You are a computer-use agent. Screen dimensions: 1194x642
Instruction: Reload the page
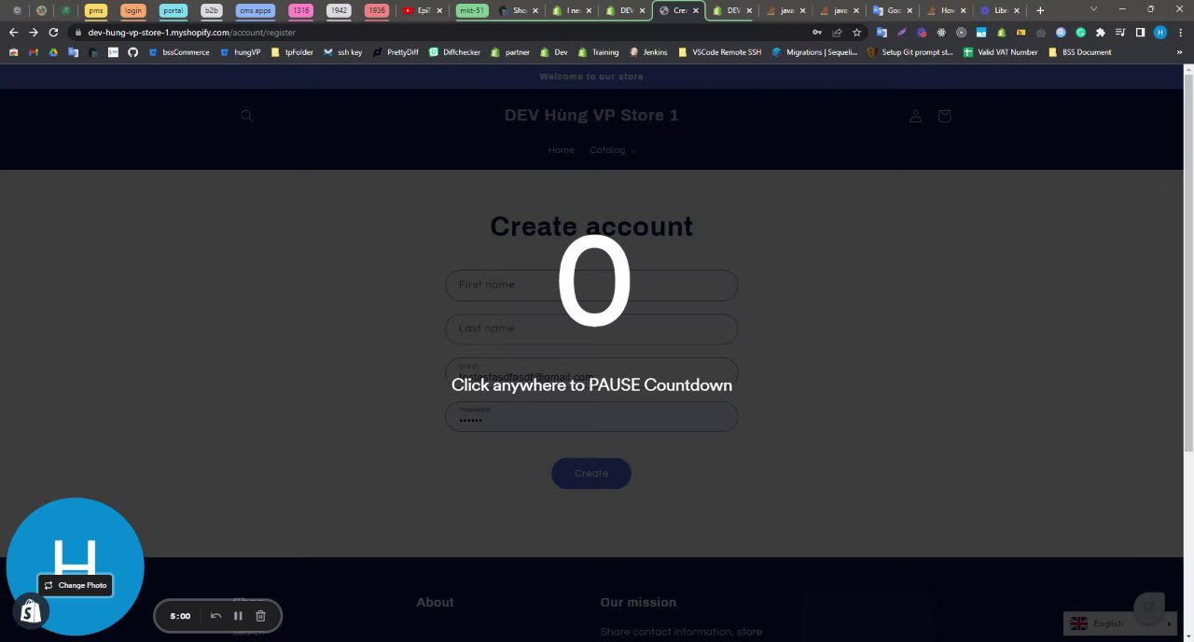tap(53, 32)
